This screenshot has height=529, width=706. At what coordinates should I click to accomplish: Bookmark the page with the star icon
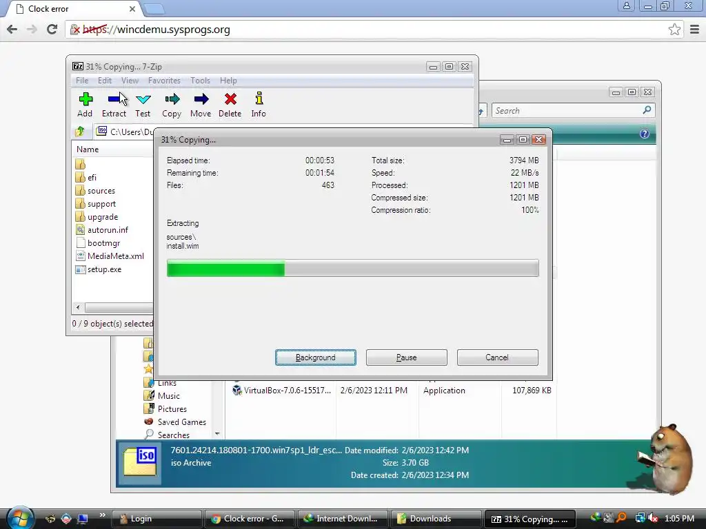click(674, 30)
